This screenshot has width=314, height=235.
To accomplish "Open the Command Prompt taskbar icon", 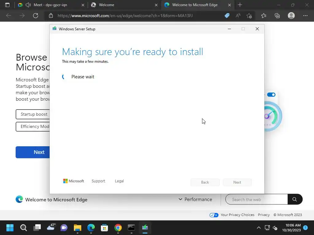I will 131,228.
